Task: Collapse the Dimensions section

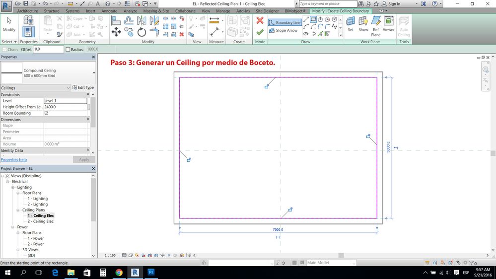Action: 88,119
